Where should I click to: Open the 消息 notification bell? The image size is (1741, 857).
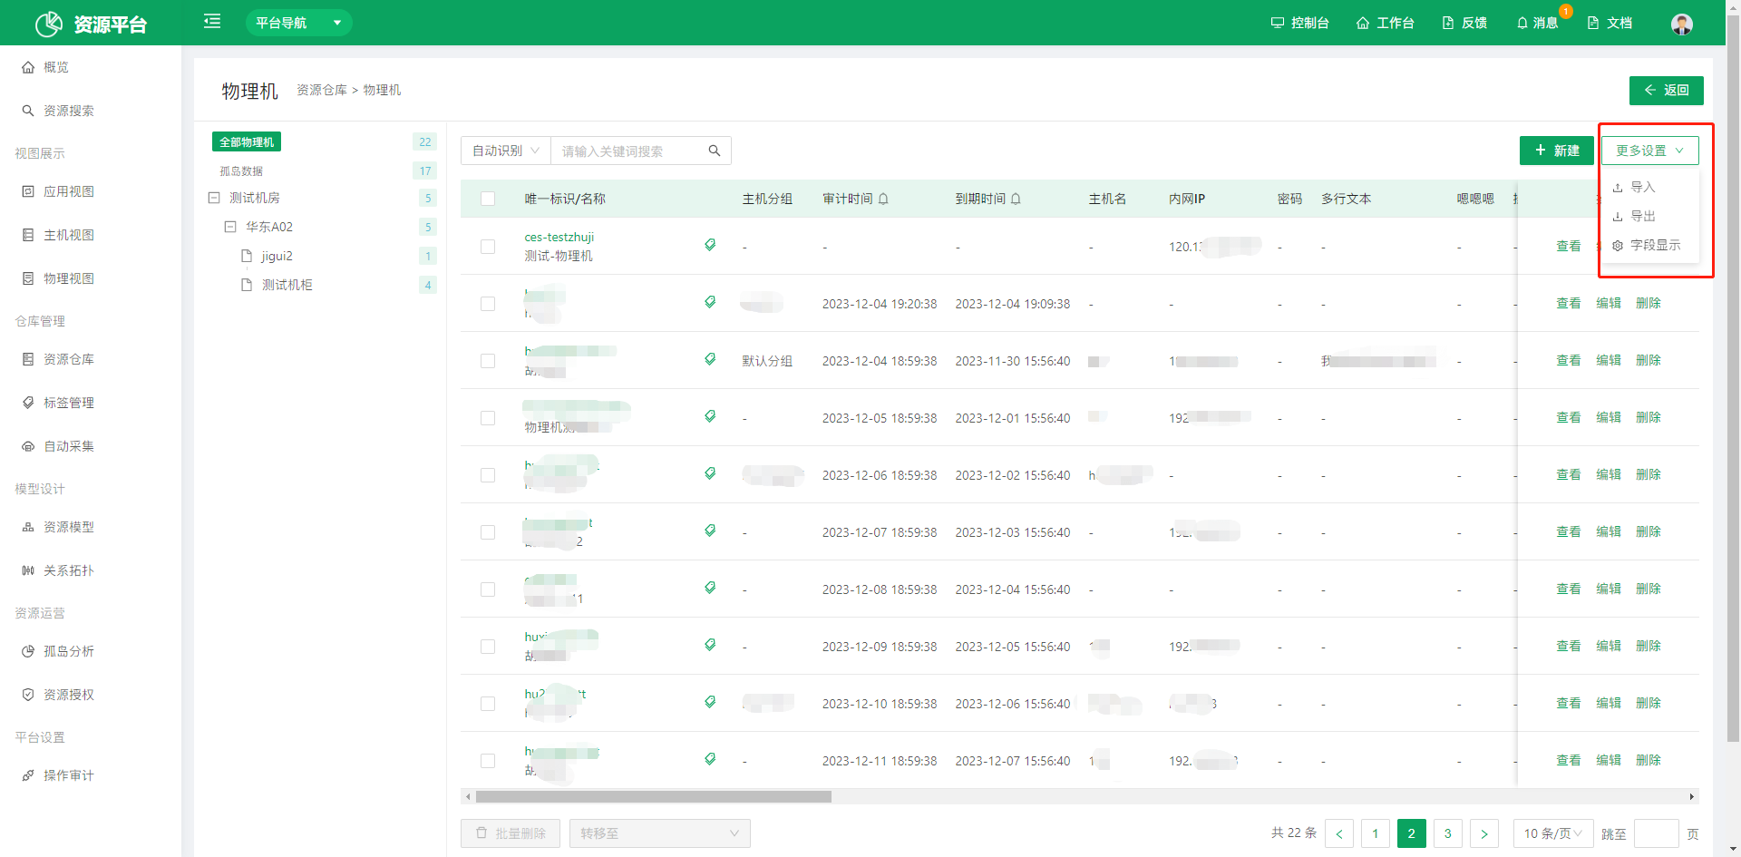[1537, 23]
